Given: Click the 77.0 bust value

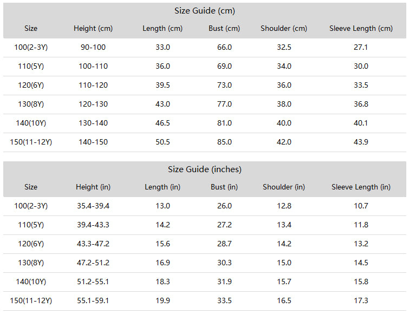Looking at the screenshot, I should tap(224, 104).
